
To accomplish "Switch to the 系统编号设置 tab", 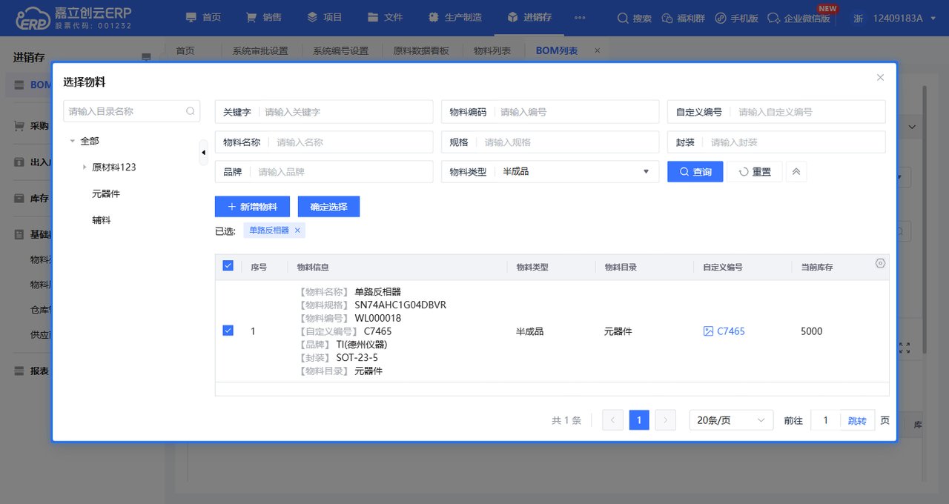I will pyautogui.click(x=340, y=50).
